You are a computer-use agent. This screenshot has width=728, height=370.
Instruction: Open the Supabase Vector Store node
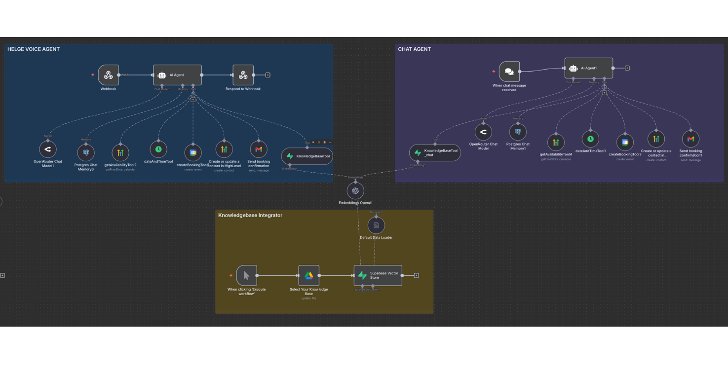[378, 275]
